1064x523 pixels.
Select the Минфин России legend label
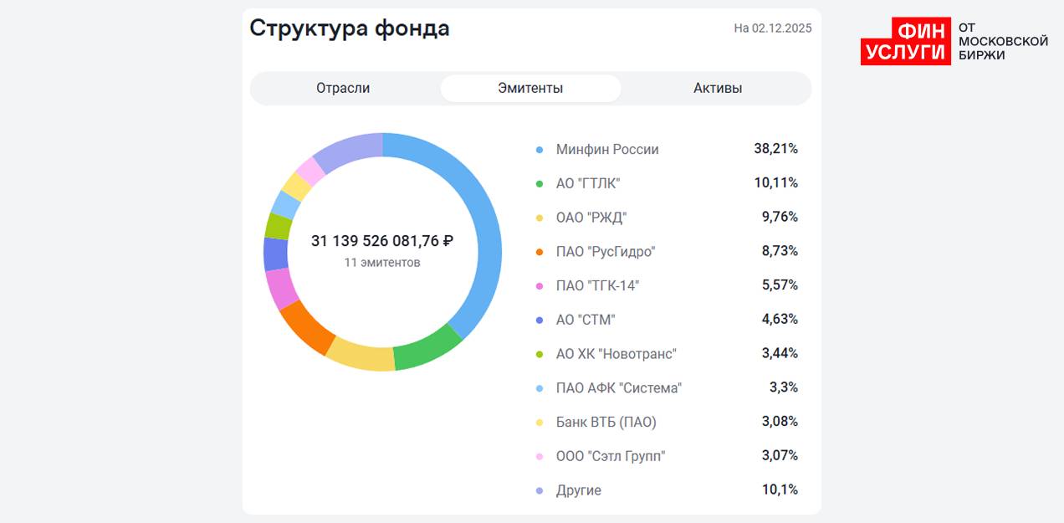click(607, 150)
